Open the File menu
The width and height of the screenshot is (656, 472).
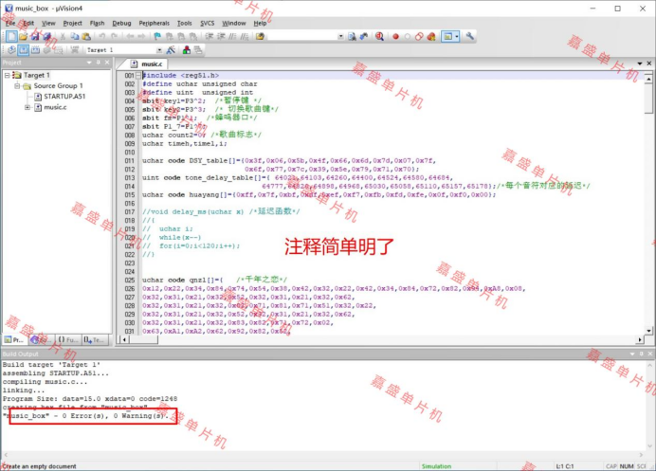point(10,23)
